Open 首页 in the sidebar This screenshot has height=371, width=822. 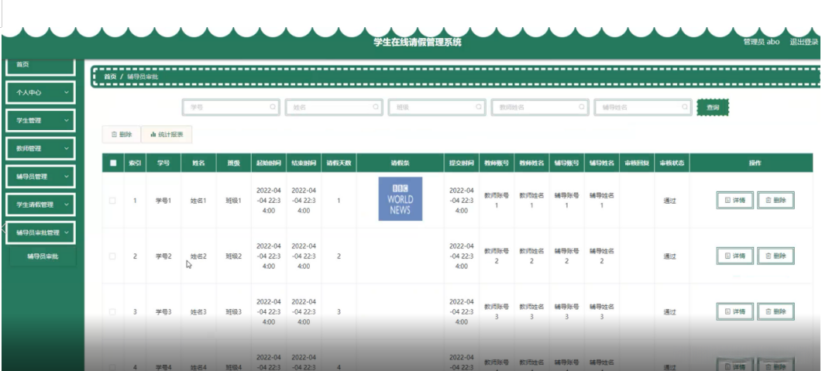click(40, 66)
